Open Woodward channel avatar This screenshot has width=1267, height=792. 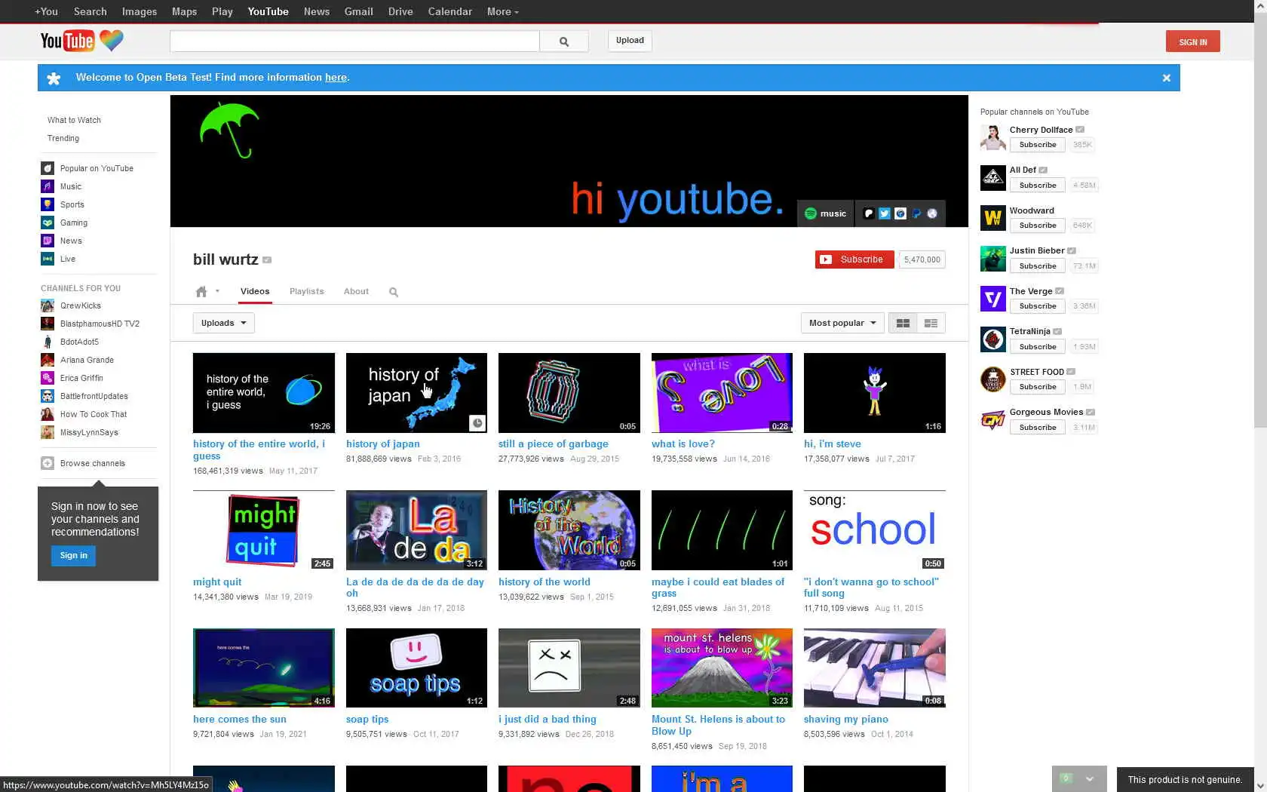993,218
